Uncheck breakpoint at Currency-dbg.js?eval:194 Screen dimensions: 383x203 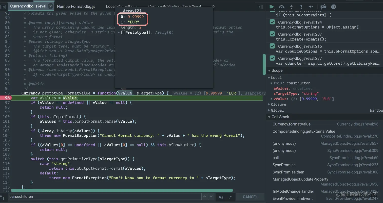pyautogui.click(x=272, y=22)
